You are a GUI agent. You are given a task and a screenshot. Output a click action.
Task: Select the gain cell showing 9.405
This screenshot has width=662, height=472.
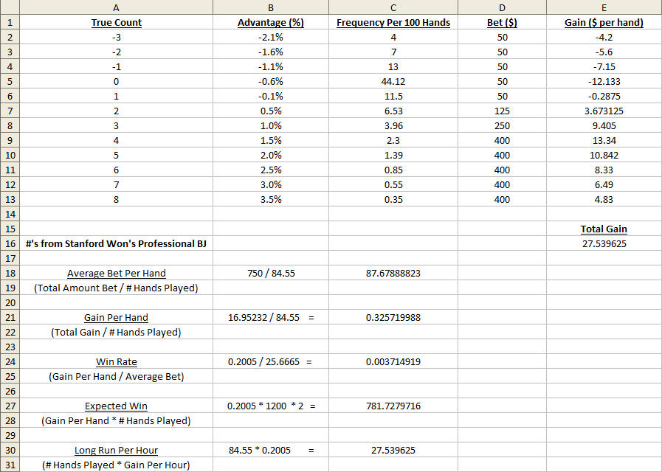coord(604,125)
